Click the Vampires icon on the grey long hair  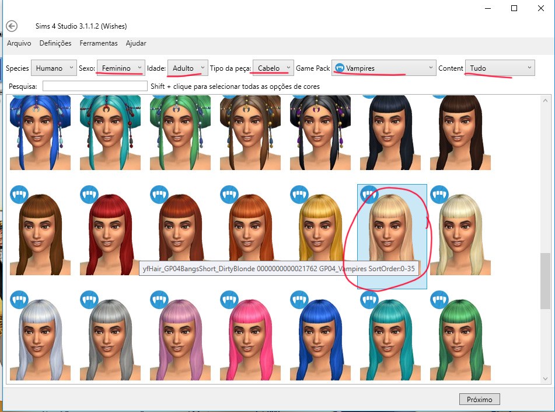click(x=89, y=299)
